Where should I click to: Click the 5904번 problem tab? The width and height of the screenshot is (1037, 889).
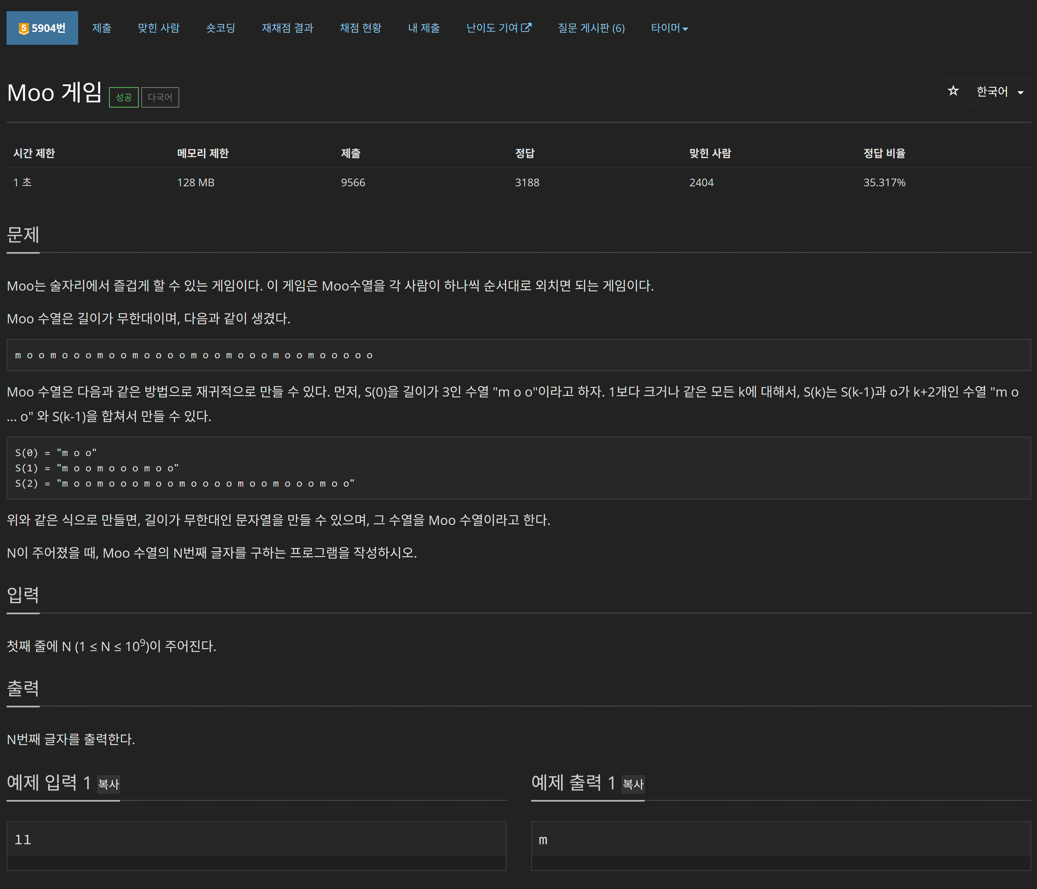click(x=42, y=28)
